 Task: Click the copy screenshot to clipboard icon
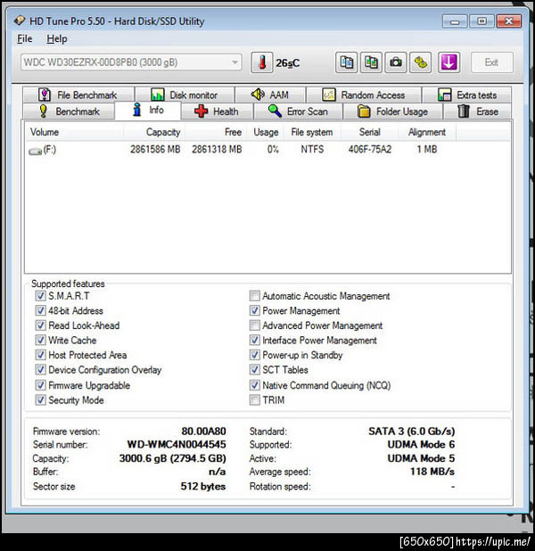coord(371,62)
